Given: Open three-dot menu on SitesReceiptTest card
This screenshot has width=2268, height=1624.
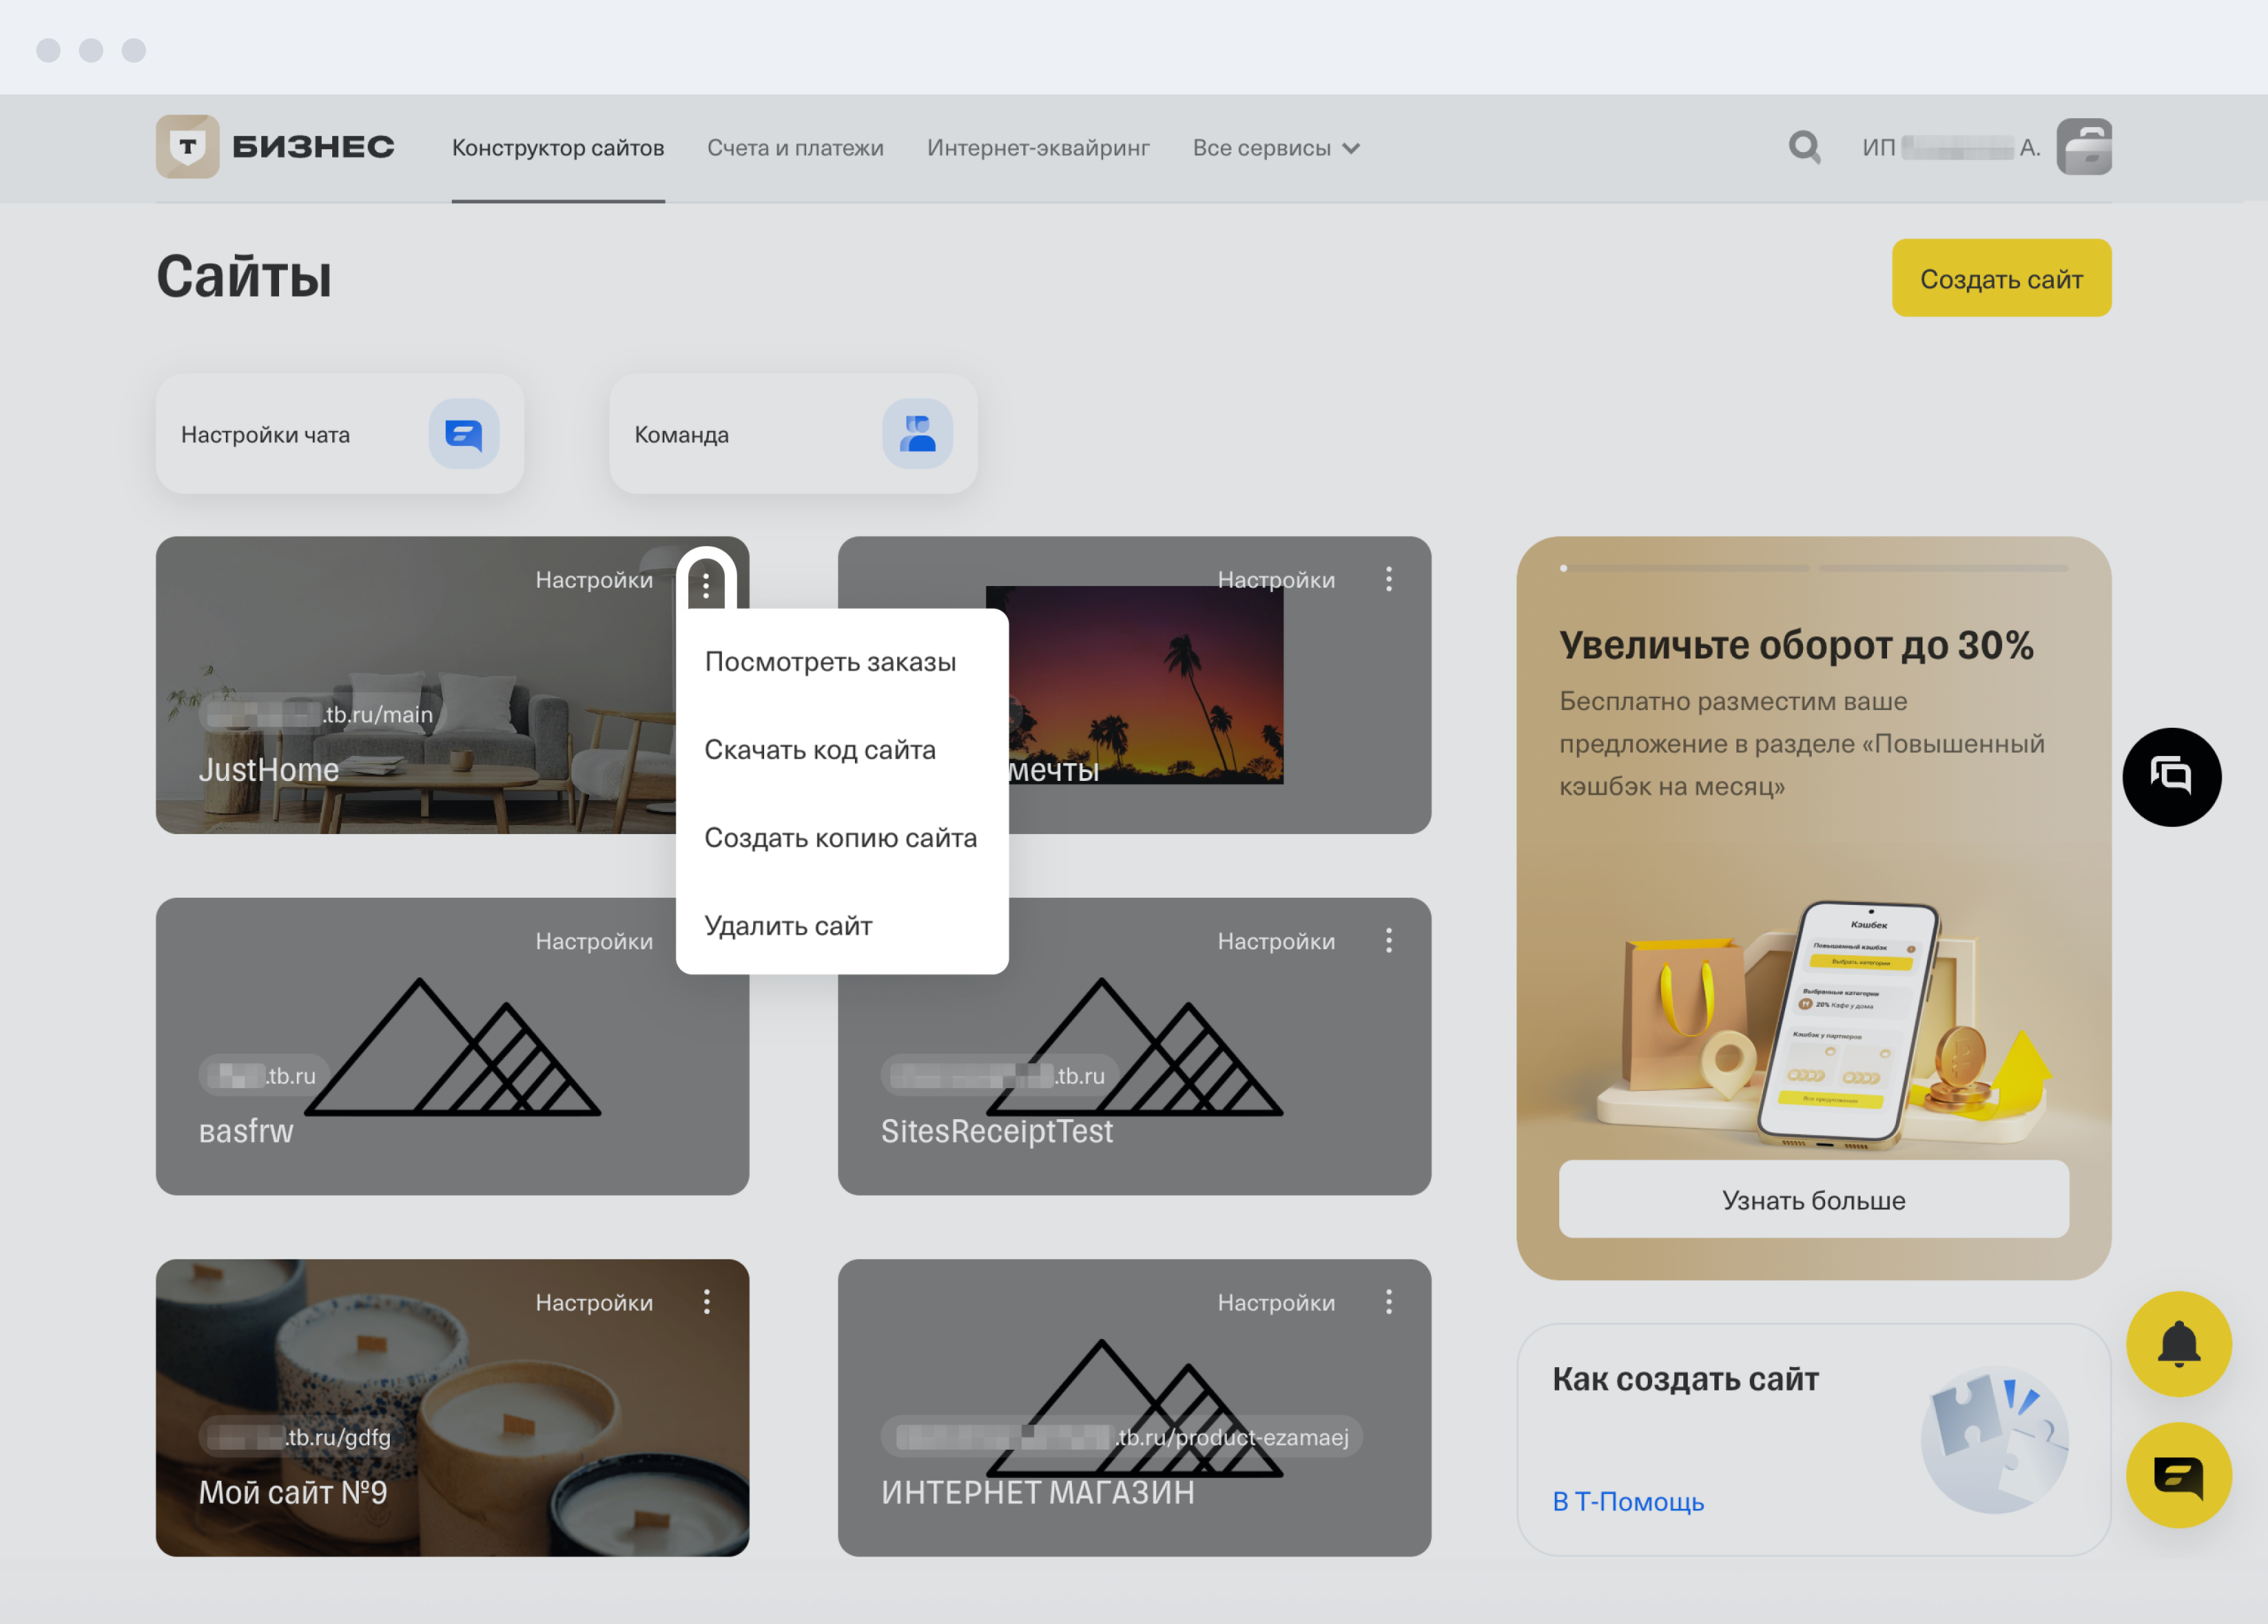Looking at the screenshot, I should tap(1389, 940).
